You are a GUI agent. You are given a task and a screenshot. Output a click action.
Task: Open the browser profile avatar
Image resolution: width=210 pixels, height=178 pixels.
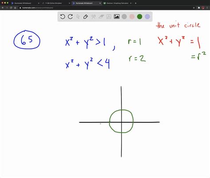click(x=203, y=8)
